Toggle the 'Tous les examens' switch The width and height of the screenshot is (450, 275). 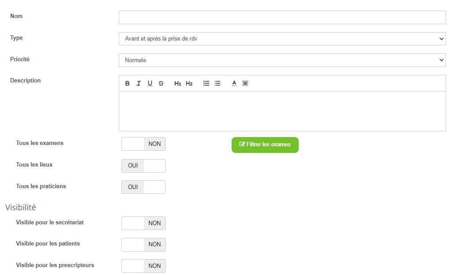(143, 144)
